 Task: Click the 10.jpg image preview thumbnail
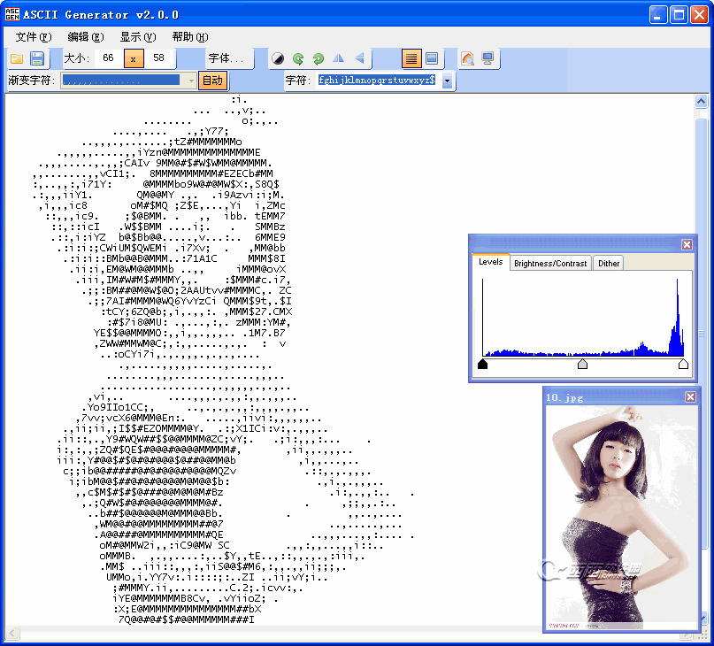621,518
